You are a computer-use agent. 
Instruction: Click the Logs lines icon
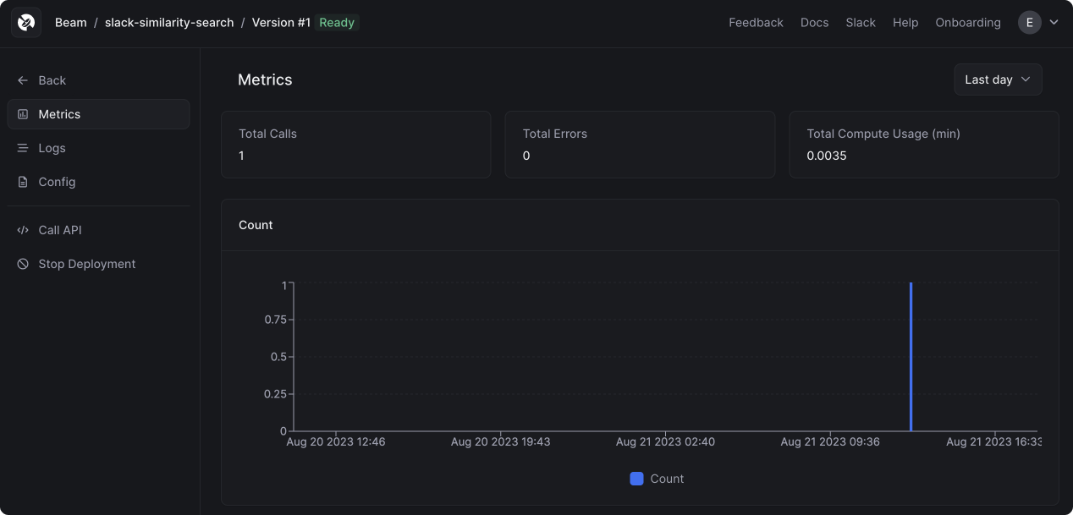tap(23, 148)
